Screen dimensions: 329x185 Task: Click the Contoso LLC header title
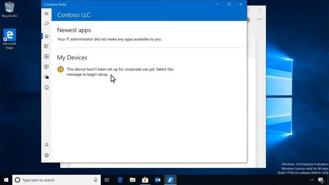pyautogui.click(x=74, y=15)
